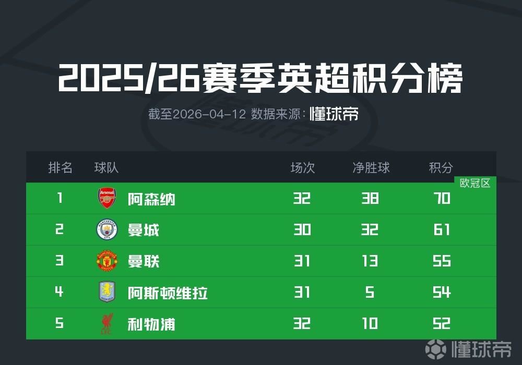Select the 场次 column header

(303, 167)
